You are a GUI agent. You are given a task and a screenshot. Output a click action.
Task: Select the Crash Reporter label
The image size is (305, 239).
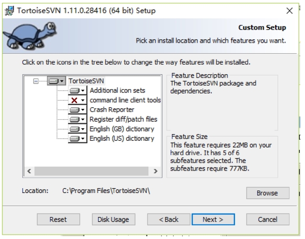click(112, 110)
